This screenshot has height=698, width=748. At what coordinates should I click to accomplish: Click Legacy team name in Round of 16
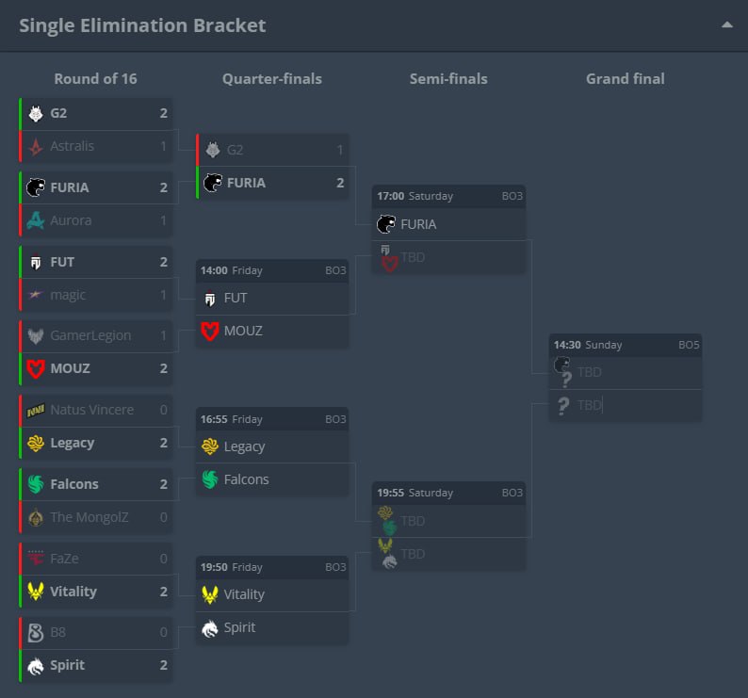tap(72, 444)
